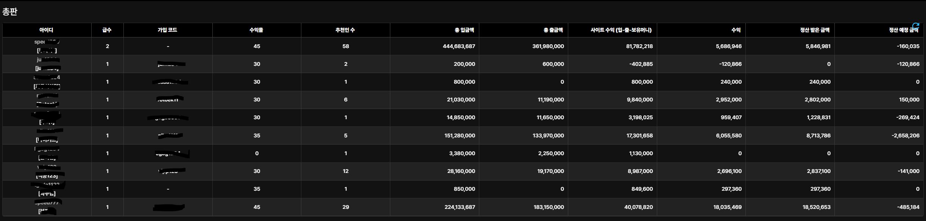Viewport: 926px width, 221px height.
Task: Click the 361,980,000 withdrawal amount cell
Action: 548,46
